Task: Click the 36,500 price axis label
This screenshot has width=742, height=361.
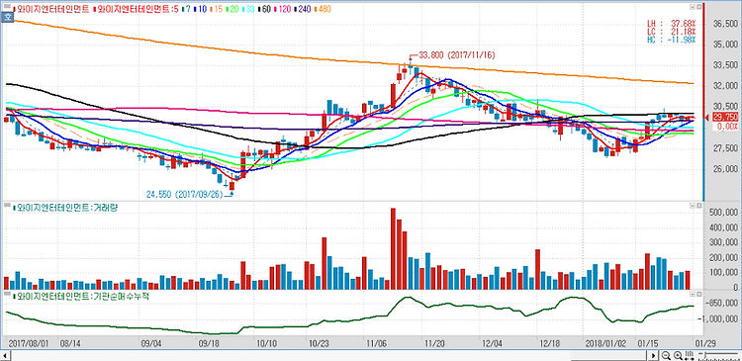Action: 725,24
